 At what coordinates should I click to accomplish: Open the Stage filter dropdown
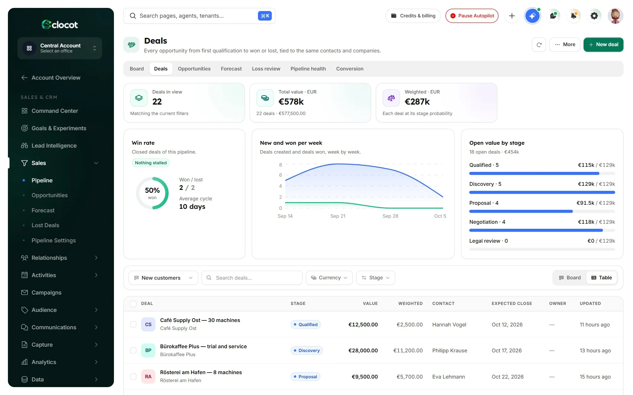[375, 278]
